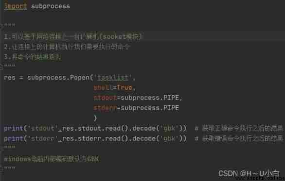Viewport: 285px width, 181px height.
Task: Click the CSDN @H~U watermark
Action: pos(249,174)
